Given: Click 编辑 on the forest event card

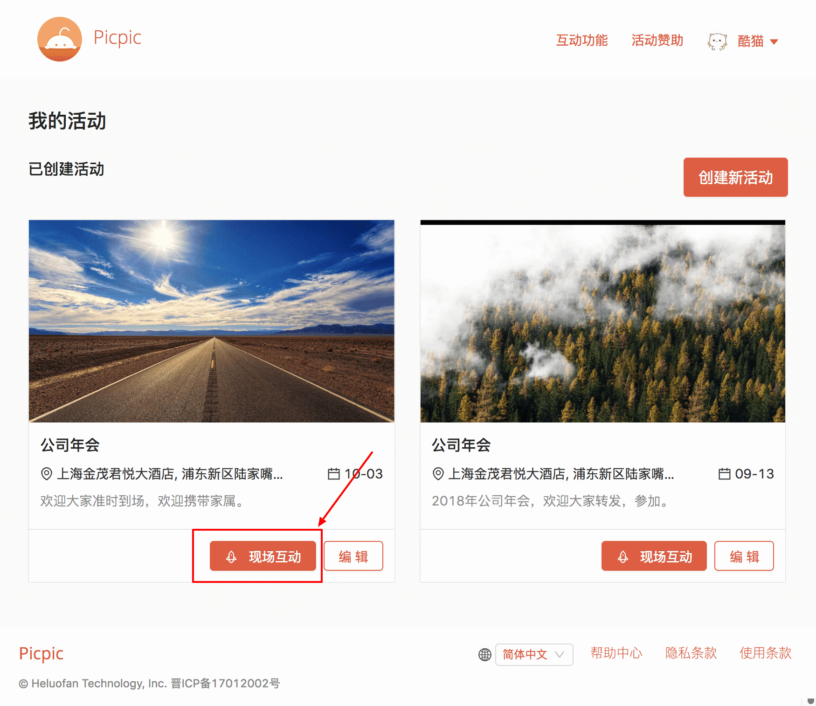Looking at the screenshot, I should click(x=744, y=556).
